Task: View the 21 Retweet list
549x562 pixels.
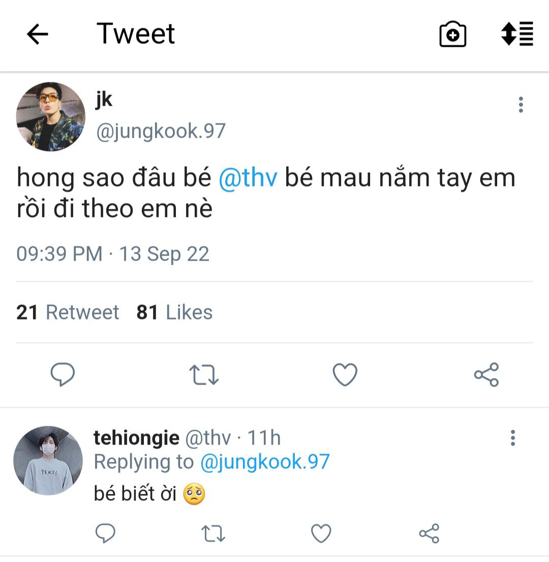Action: click(68, 312)
